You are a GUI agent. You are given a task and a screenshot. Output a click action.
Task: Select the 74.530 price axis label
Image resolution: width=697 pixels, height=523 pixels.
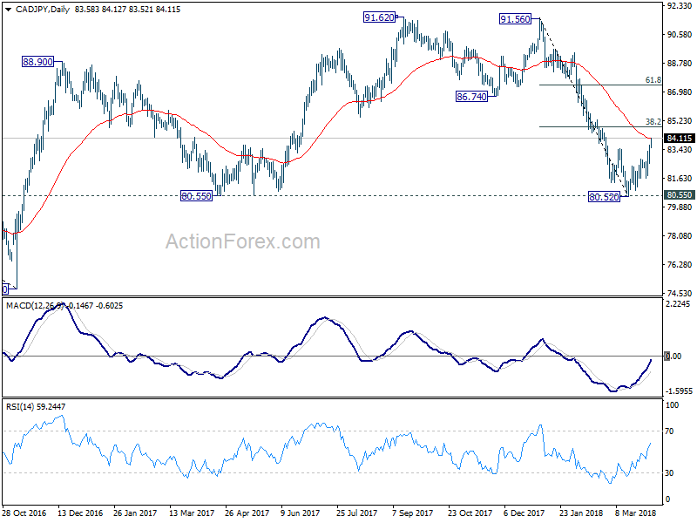[680, 293]
